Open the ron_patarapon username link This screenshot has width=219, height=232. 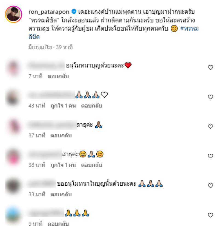pos(49,12)
